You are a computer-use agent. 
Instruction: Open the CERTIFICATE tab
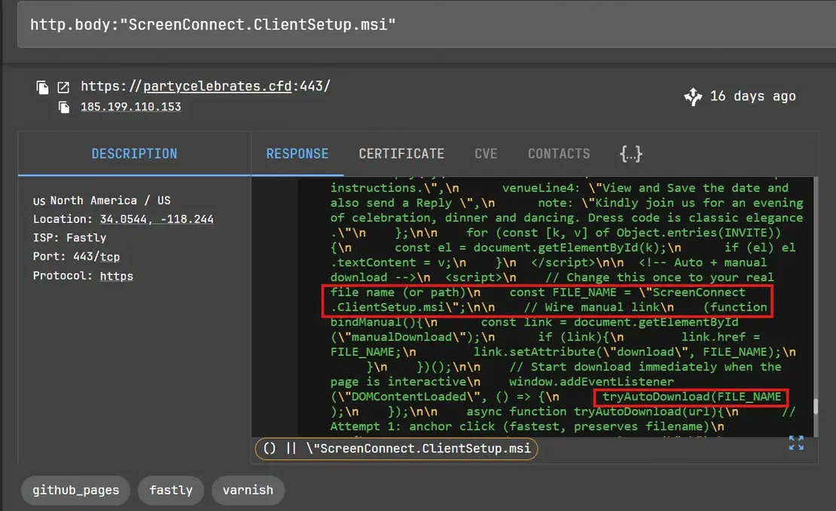click(x=401, y=155)
